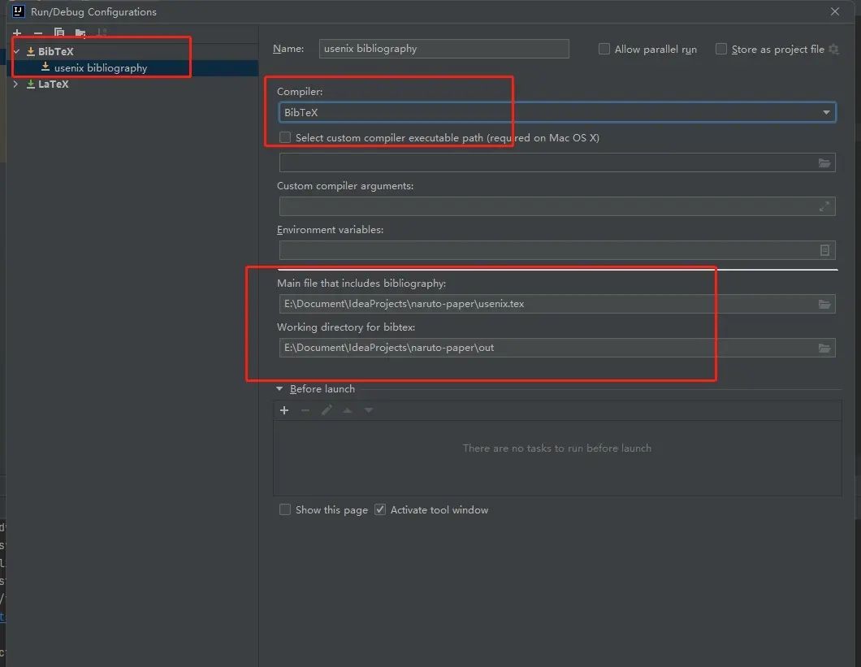Expand the LaTeX configuration group

[15, 84]
